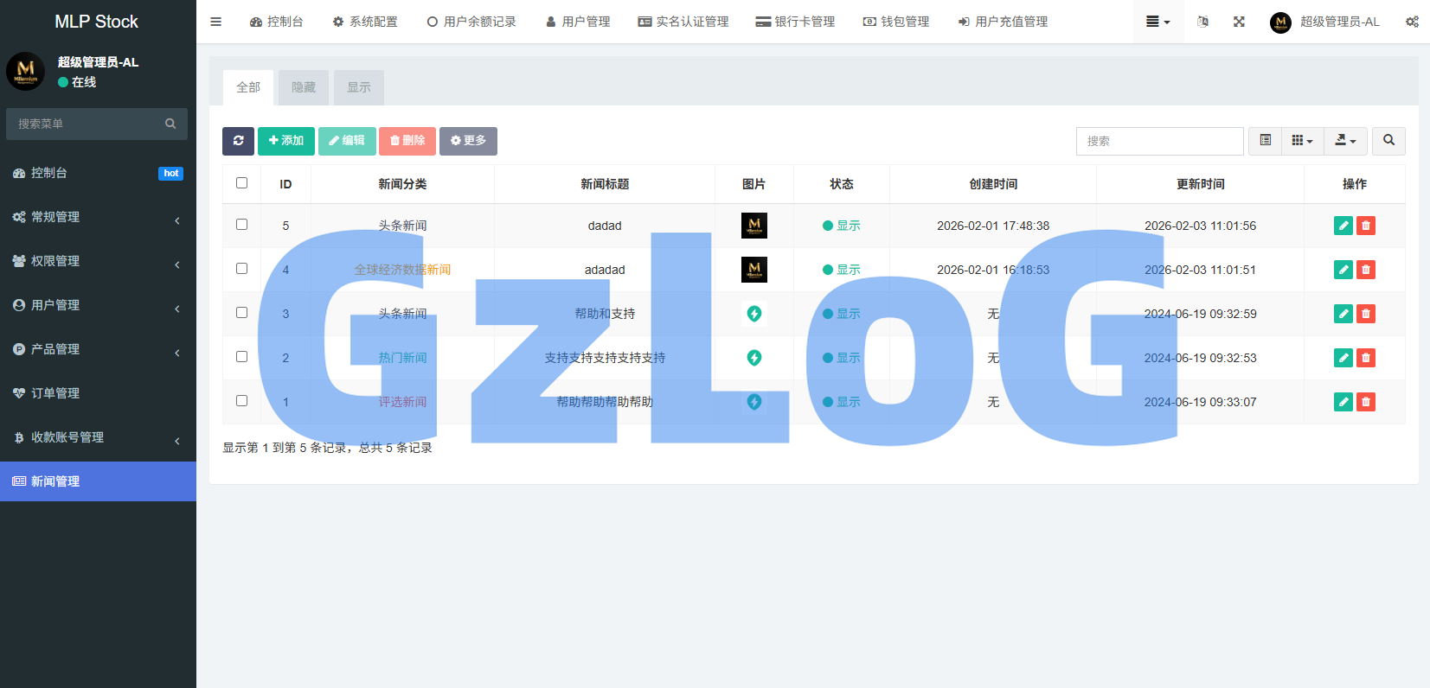The width and height of the screenshot is (1430, 688).
Task: Toggle the sidebar hamburger menu icon
Action: click(216, 22)
